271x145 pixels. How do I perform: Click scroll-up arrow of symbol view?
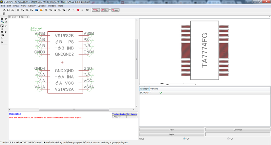pyautogui.click(x=137, y=20)
